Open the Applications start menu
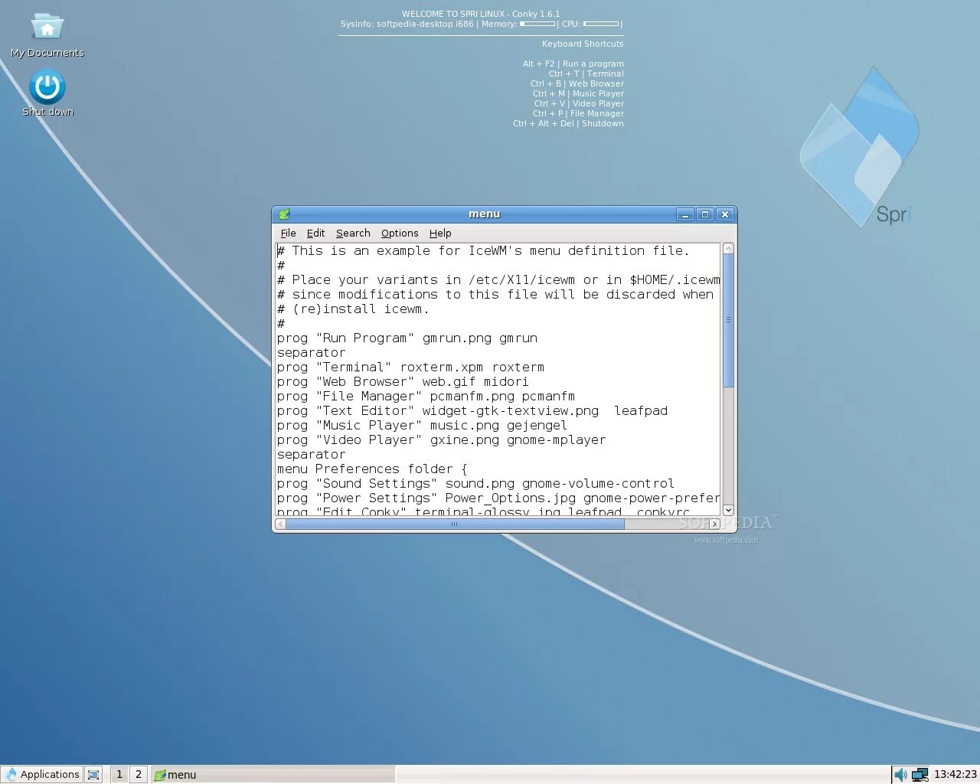Viewport: 980px width, 784px height. [x=42, y=774]
